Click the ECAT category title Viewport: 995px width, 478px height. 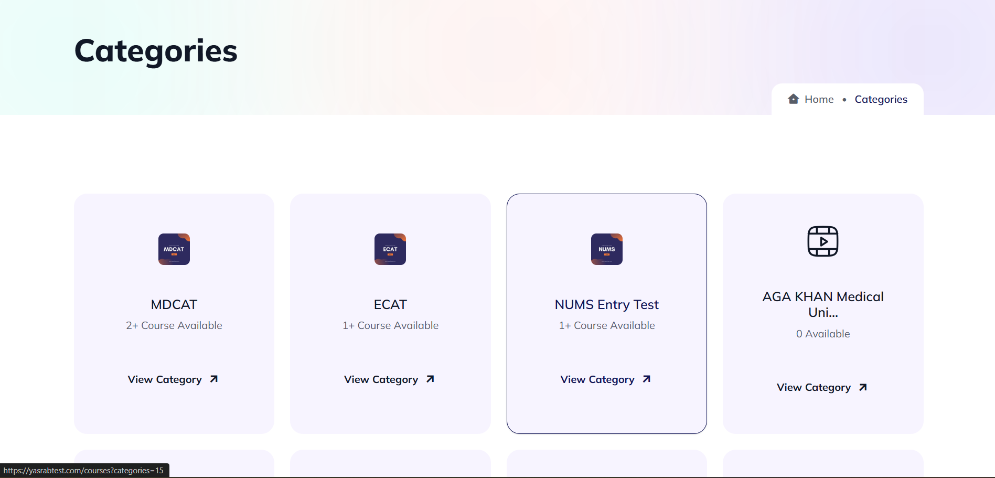390,304
